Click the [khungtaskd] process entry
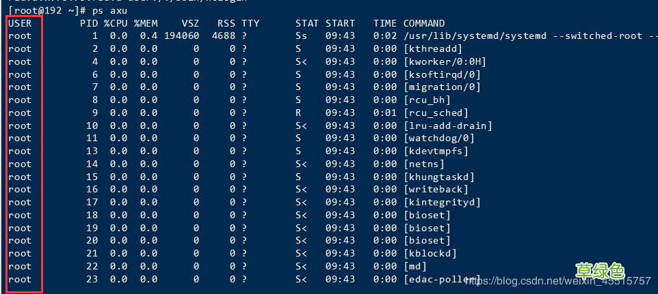 coord(438,177)
